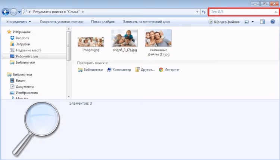The image size is (280, 160).
Task: Repeat the search in Библиотеки
Action: [x=90, y=70]
